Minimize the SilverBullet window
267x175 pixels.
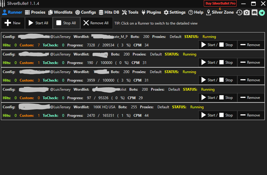(243, 4)
